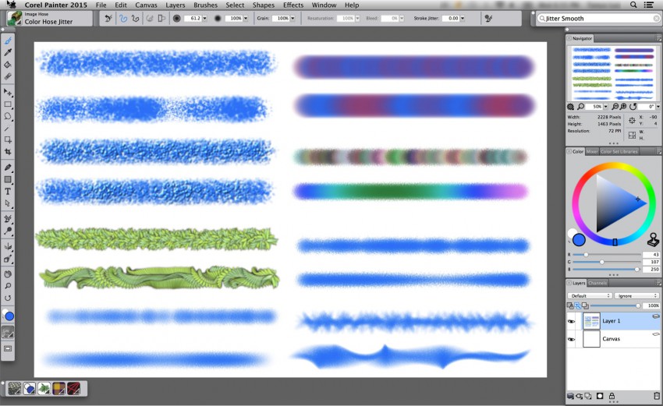Click the clone color rubber stamp icon
Screen dimensions: 663x406
pos(654,240)
